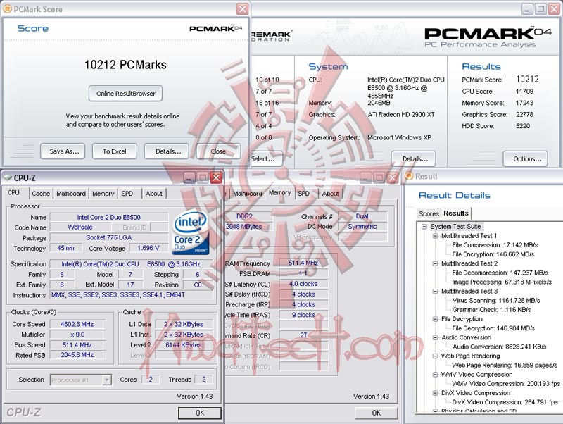Open the Processor #1 selection dropdown
563x424 pixels.
pos(107,380)
